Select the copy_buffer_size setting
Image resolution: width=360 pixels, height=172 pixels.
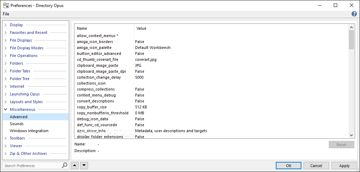tap(92, 107)
